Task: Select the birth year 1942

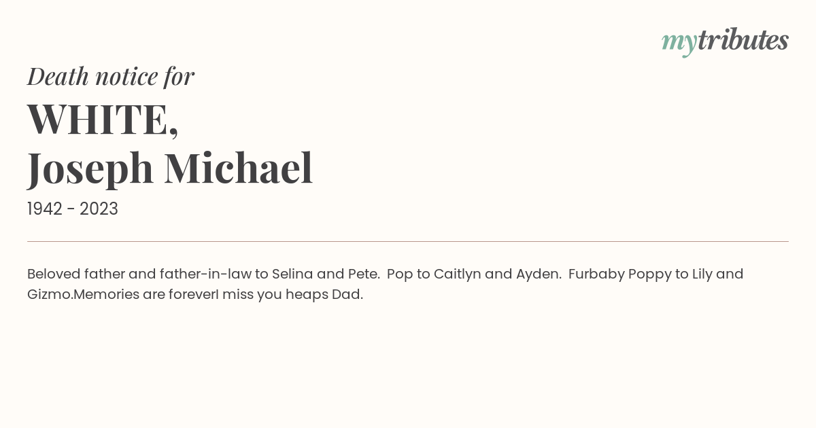Action: pos(45,209)
